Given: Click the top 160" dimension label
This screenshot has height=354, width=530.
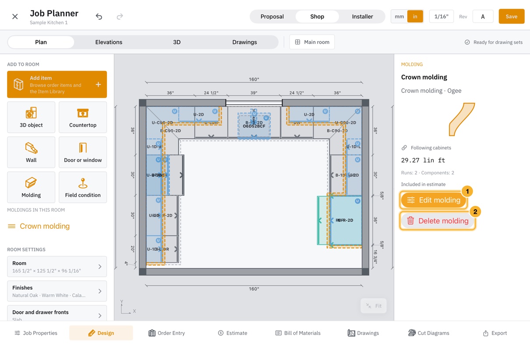Looking at the screenshot, I should [x=254, y=79].
